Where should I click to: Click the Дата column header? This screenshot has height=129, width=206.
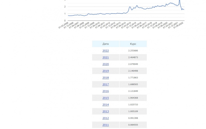tap(106, 44)
